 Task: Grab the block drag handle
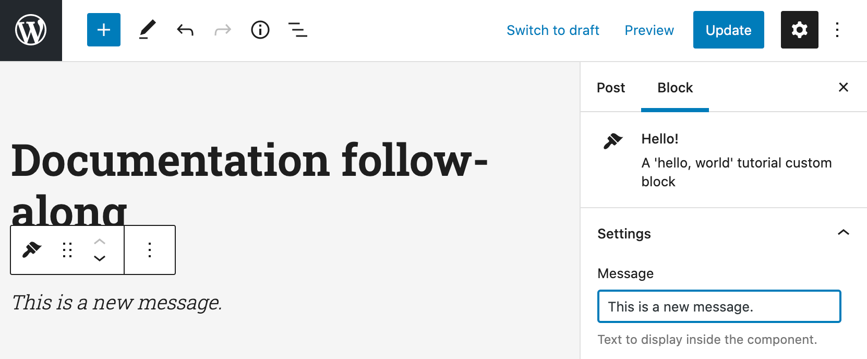point(67,250)
